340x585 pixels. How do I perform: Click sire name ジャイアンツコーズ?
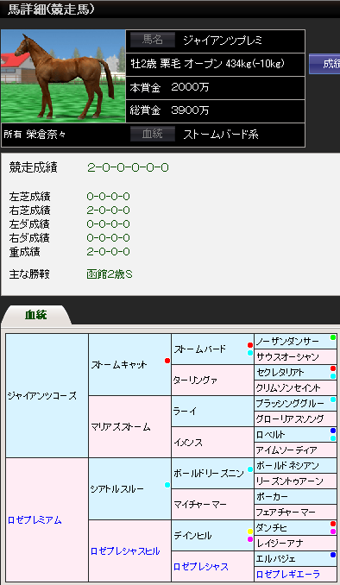click(x=41, y=396)
